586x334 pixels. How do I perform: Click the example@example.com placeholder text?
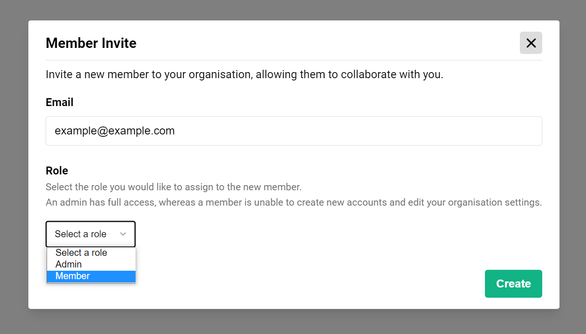pyautogui.click(x=115, y=131)
